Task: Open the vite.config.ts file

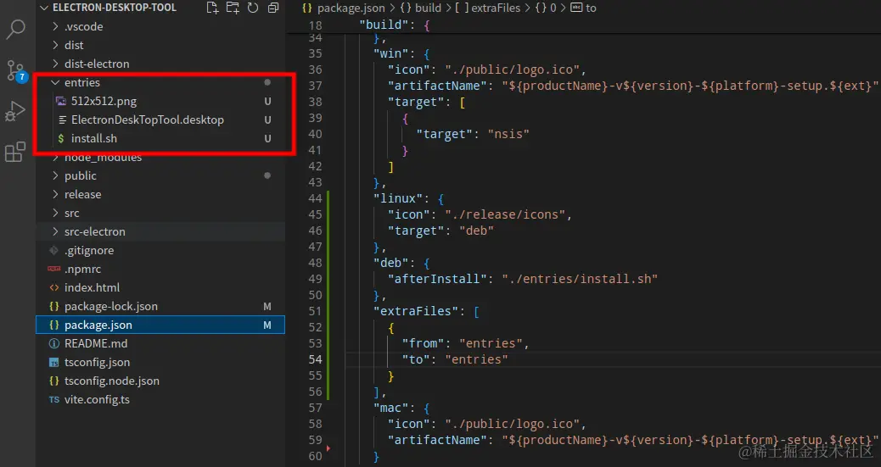Action: [160, 400]
